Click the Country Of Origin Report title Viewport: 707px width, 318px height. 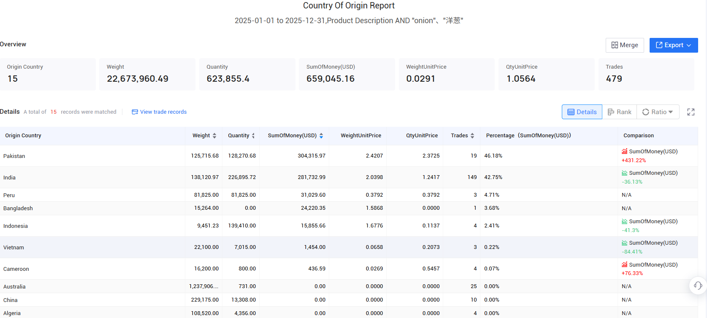(349, 5)
